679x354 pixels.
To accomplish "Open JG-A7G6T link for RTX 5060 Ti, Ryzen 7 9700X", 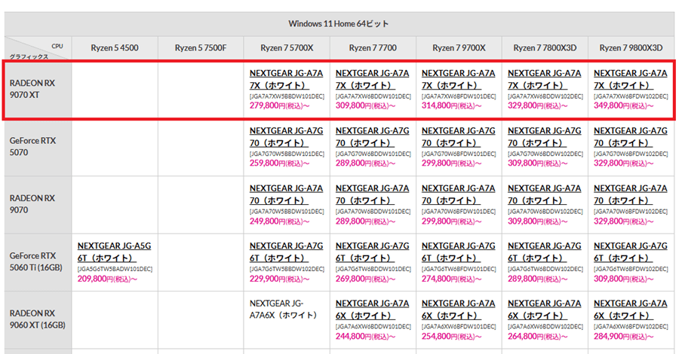I will [458, 252].
